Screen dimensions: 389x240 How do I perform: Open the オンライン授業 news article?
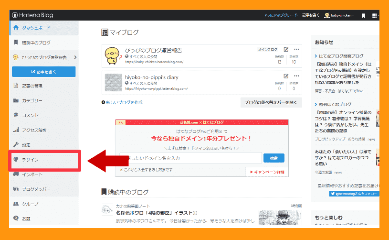click(343, 121)
